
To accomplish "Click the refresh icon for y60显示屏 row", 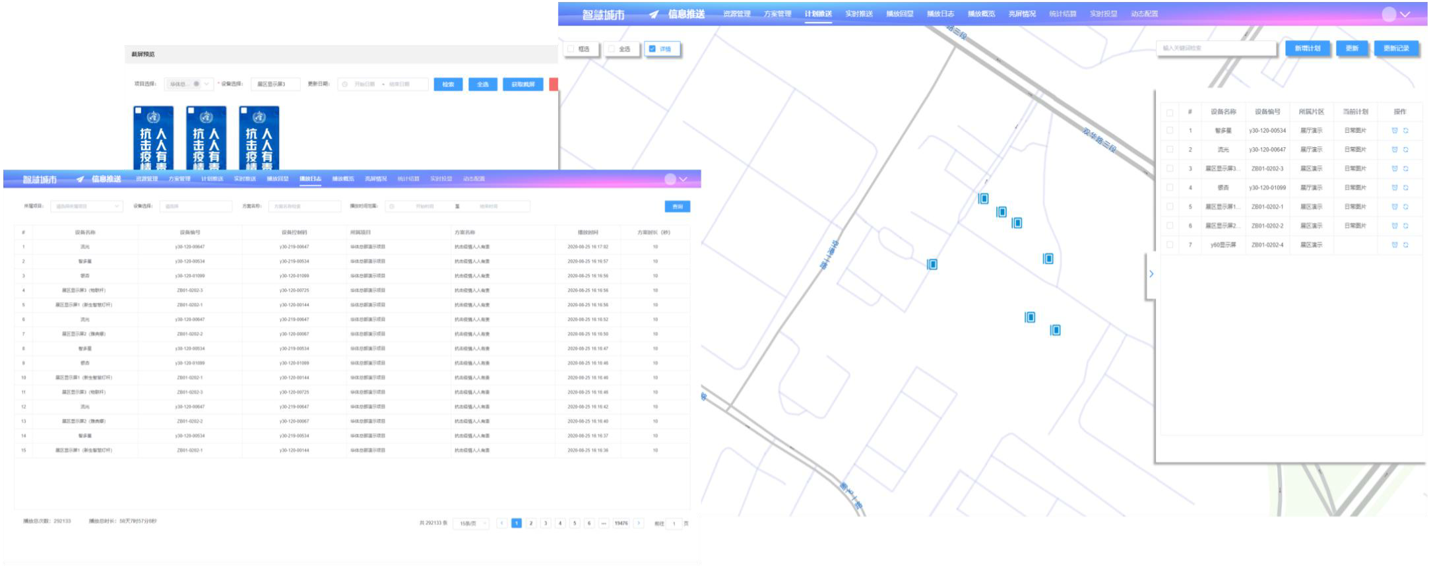I will pyautogui.click(x=1405, y=245).
